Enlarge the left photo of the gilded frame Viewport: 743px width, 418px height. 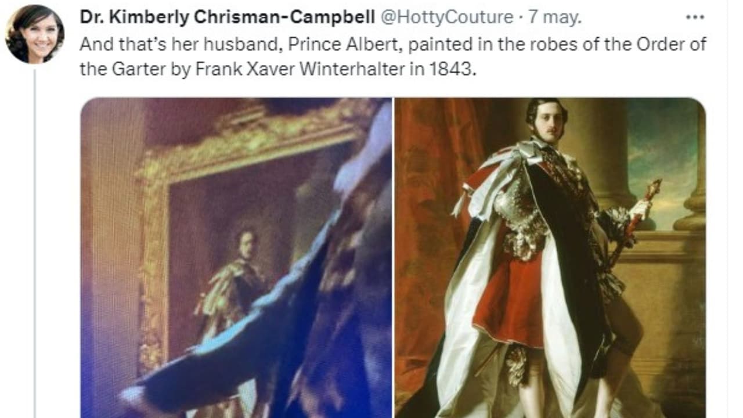[236, 258]
